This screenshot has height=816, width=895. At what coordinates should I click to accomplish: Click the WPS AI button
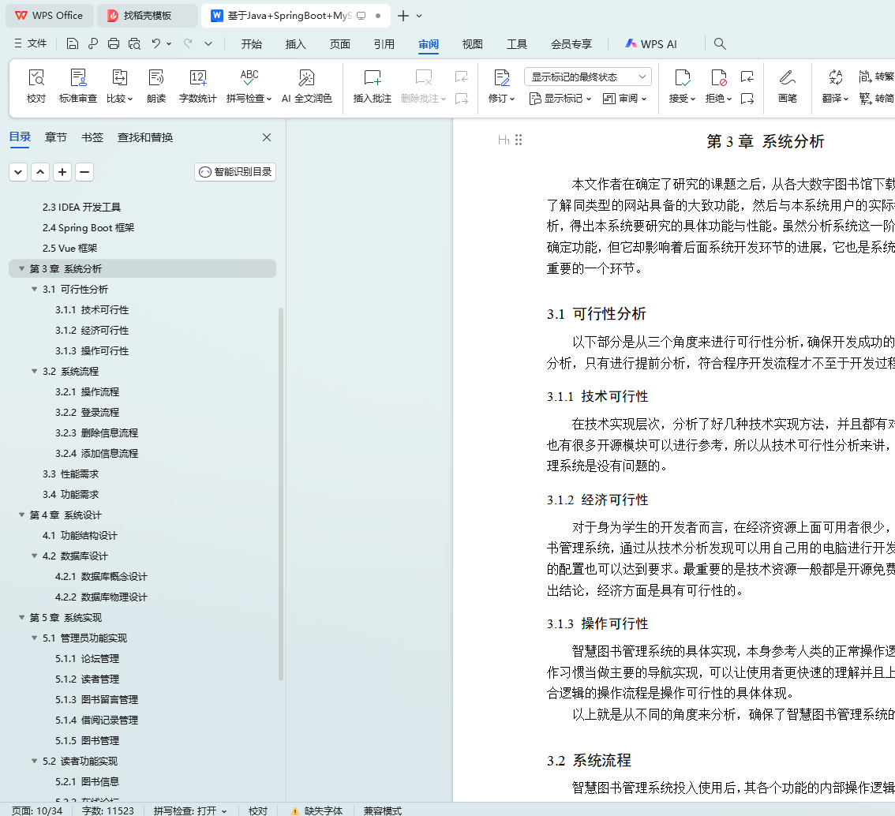click(x=650, y=44)
